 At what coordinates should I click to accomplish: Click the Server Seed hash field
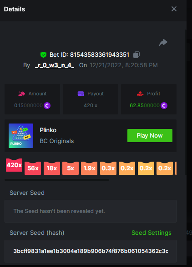tap(91, 251)
